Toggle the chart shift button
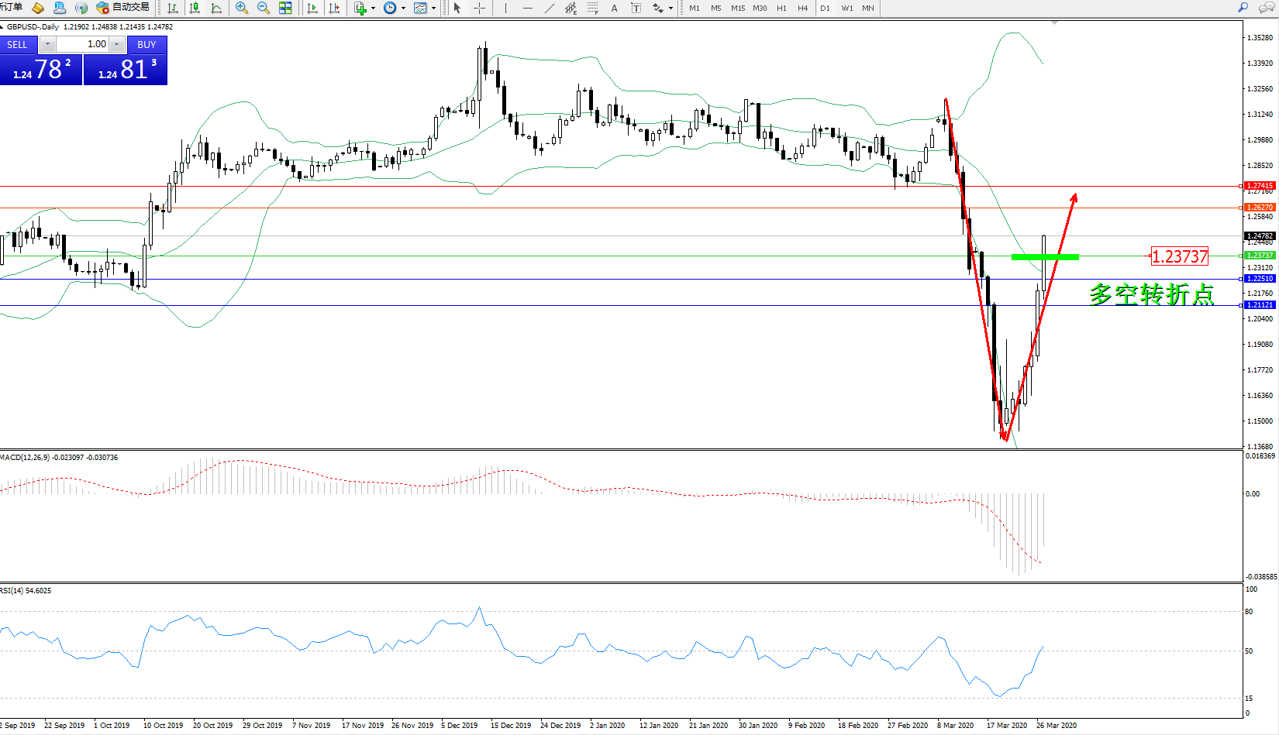The height and width of the screenshot is (735, 1279). click(x=334, y=8)
